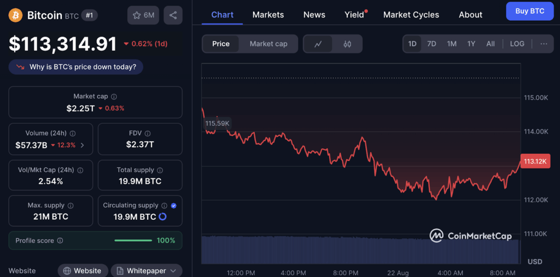Switch to the Market Cycles tab
The image size is (560, 277).
pos(411,15)
